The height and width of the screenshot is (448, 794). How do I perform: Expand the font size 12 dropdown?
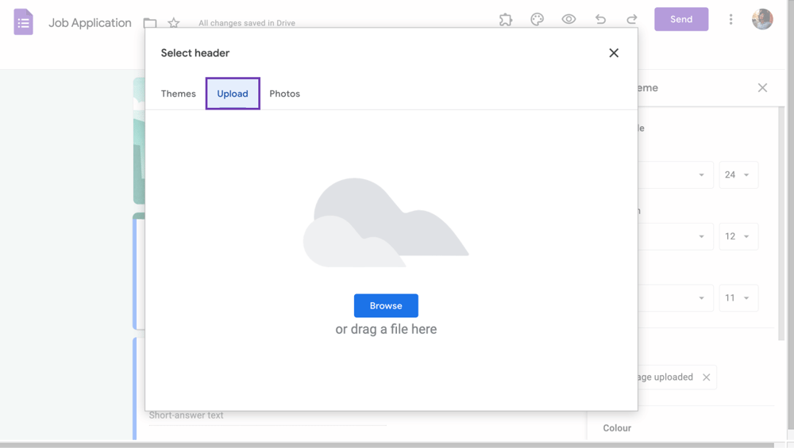pyautogui.click(x=738, y=236)
